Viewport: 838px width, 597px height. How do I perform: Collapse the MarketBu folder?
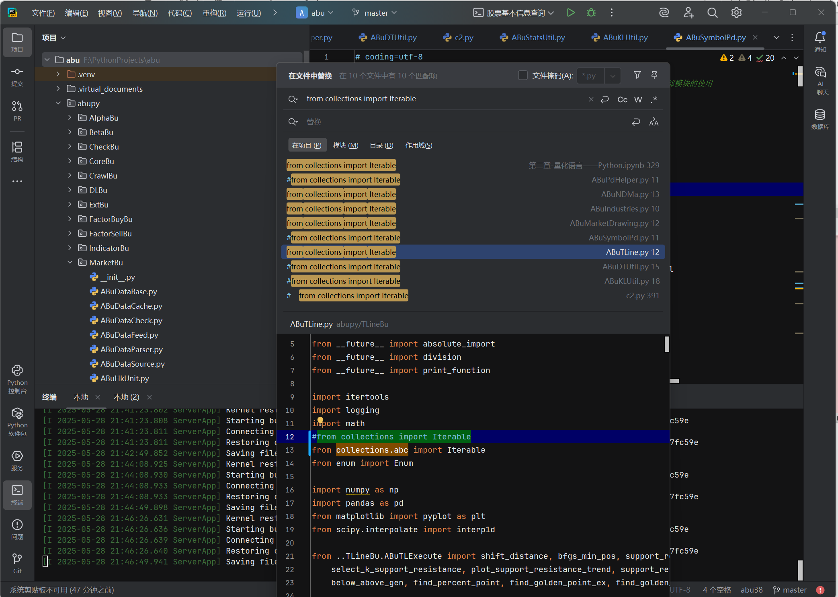[x=70, y=262]
